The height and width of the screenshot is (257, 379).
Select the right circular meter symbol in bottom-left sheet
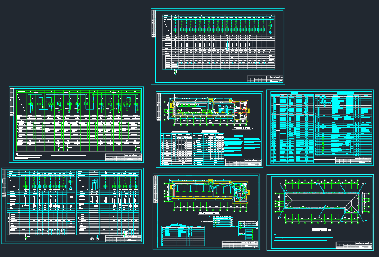coord(98,239)
